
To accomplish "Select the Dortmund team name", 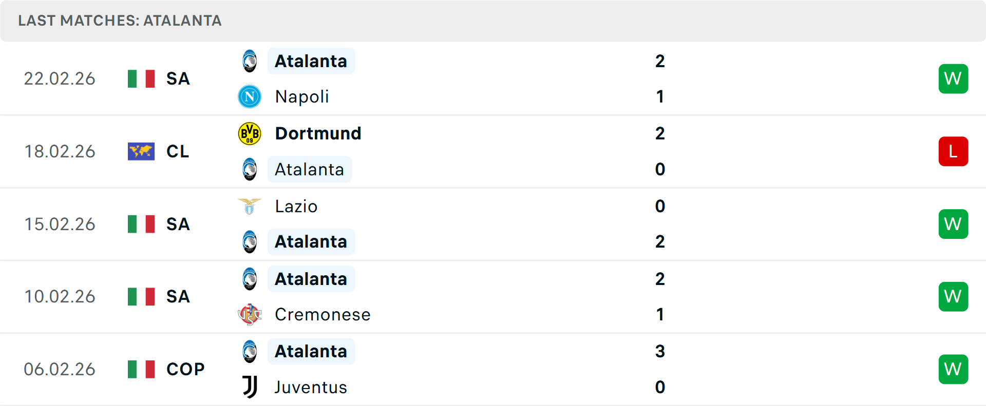I will [x=318, y=133].
